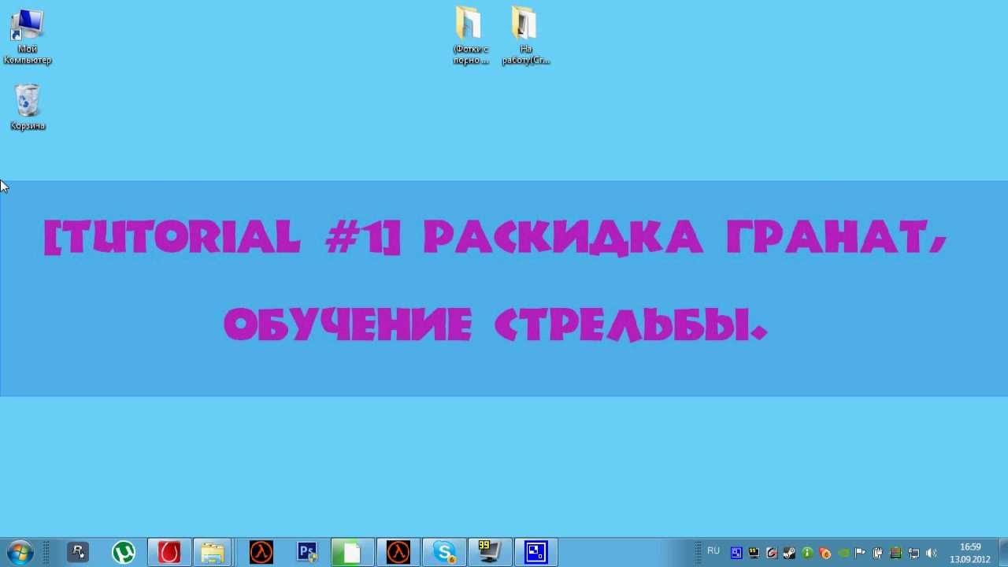Open Skype from the taskbar

[443, 552]
